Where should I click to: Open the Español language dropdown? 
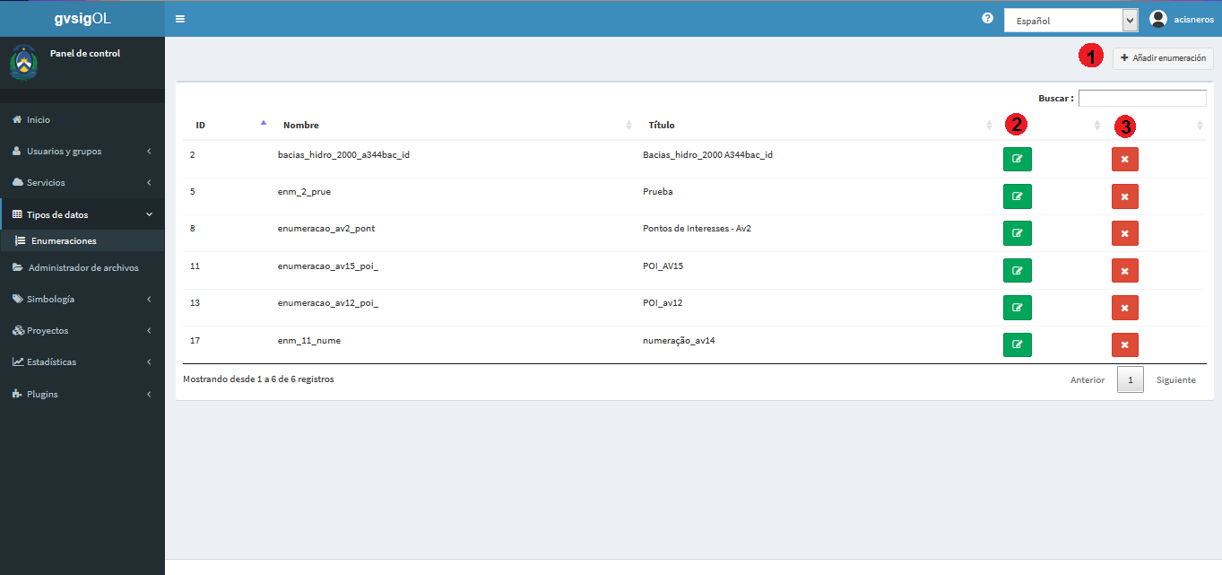[x=1070, y=21]
